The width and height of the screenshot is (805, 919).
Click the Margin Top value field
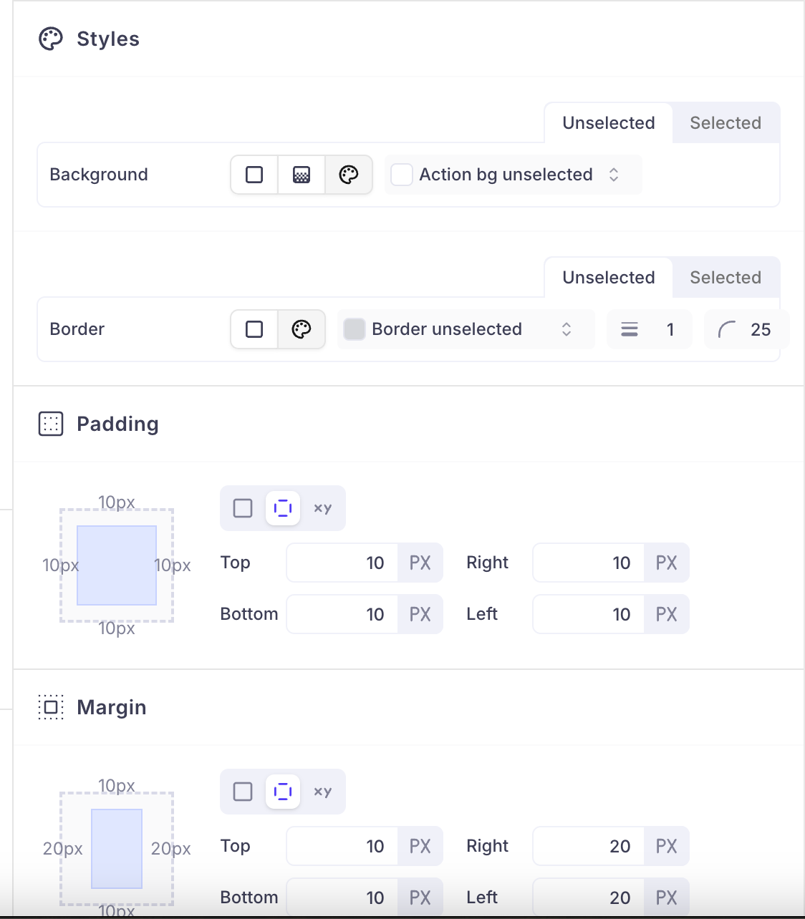pyautogui.click(x=342, y=847)
